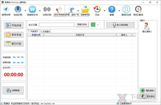Click the status bar update cloud icon

(x=118, y=103)
